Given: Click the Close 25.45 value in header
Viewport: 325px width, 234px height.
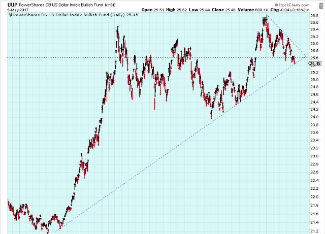Looking at the screenshot, I should coord(223,10).
